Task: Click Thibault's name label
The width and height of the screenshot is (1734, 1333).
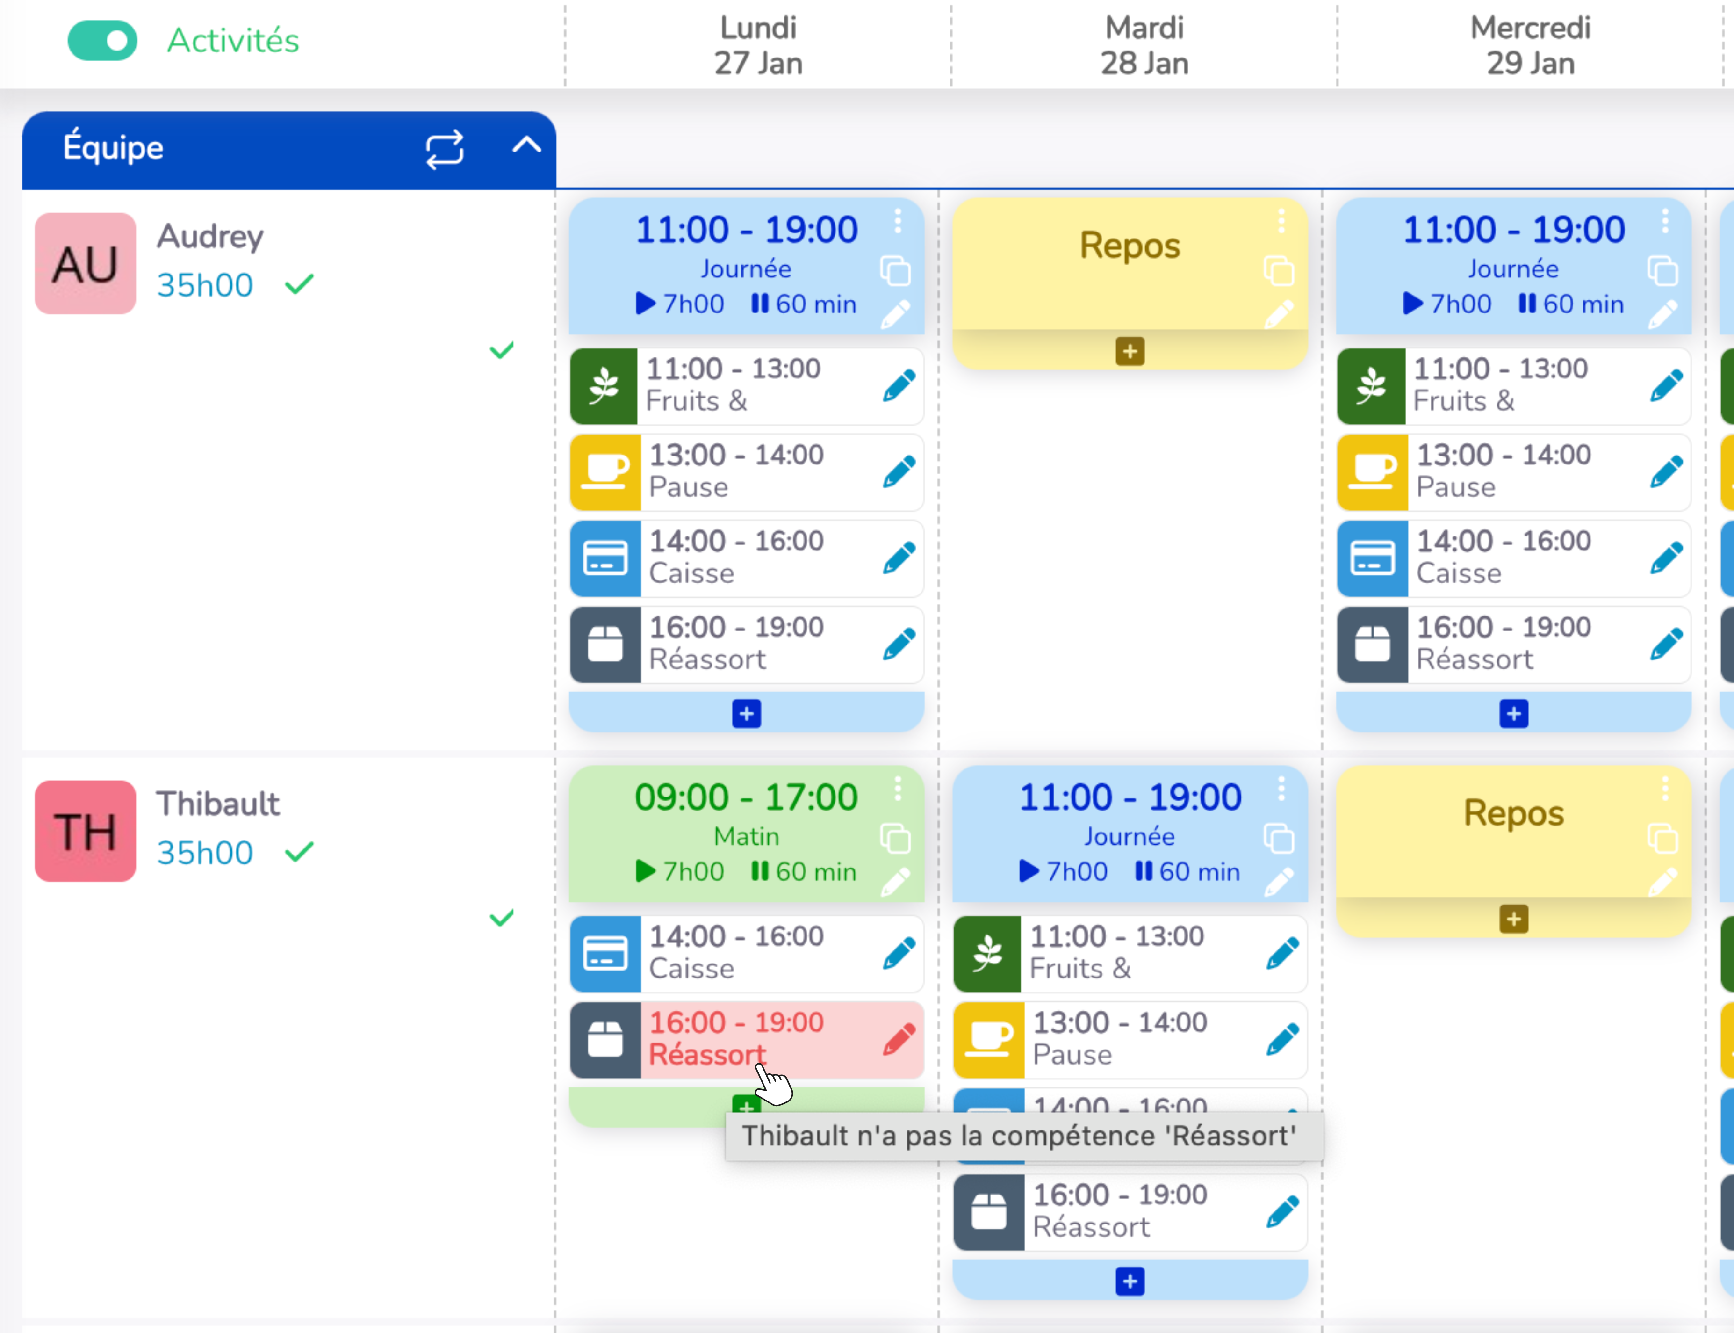Action: point(217,804)
